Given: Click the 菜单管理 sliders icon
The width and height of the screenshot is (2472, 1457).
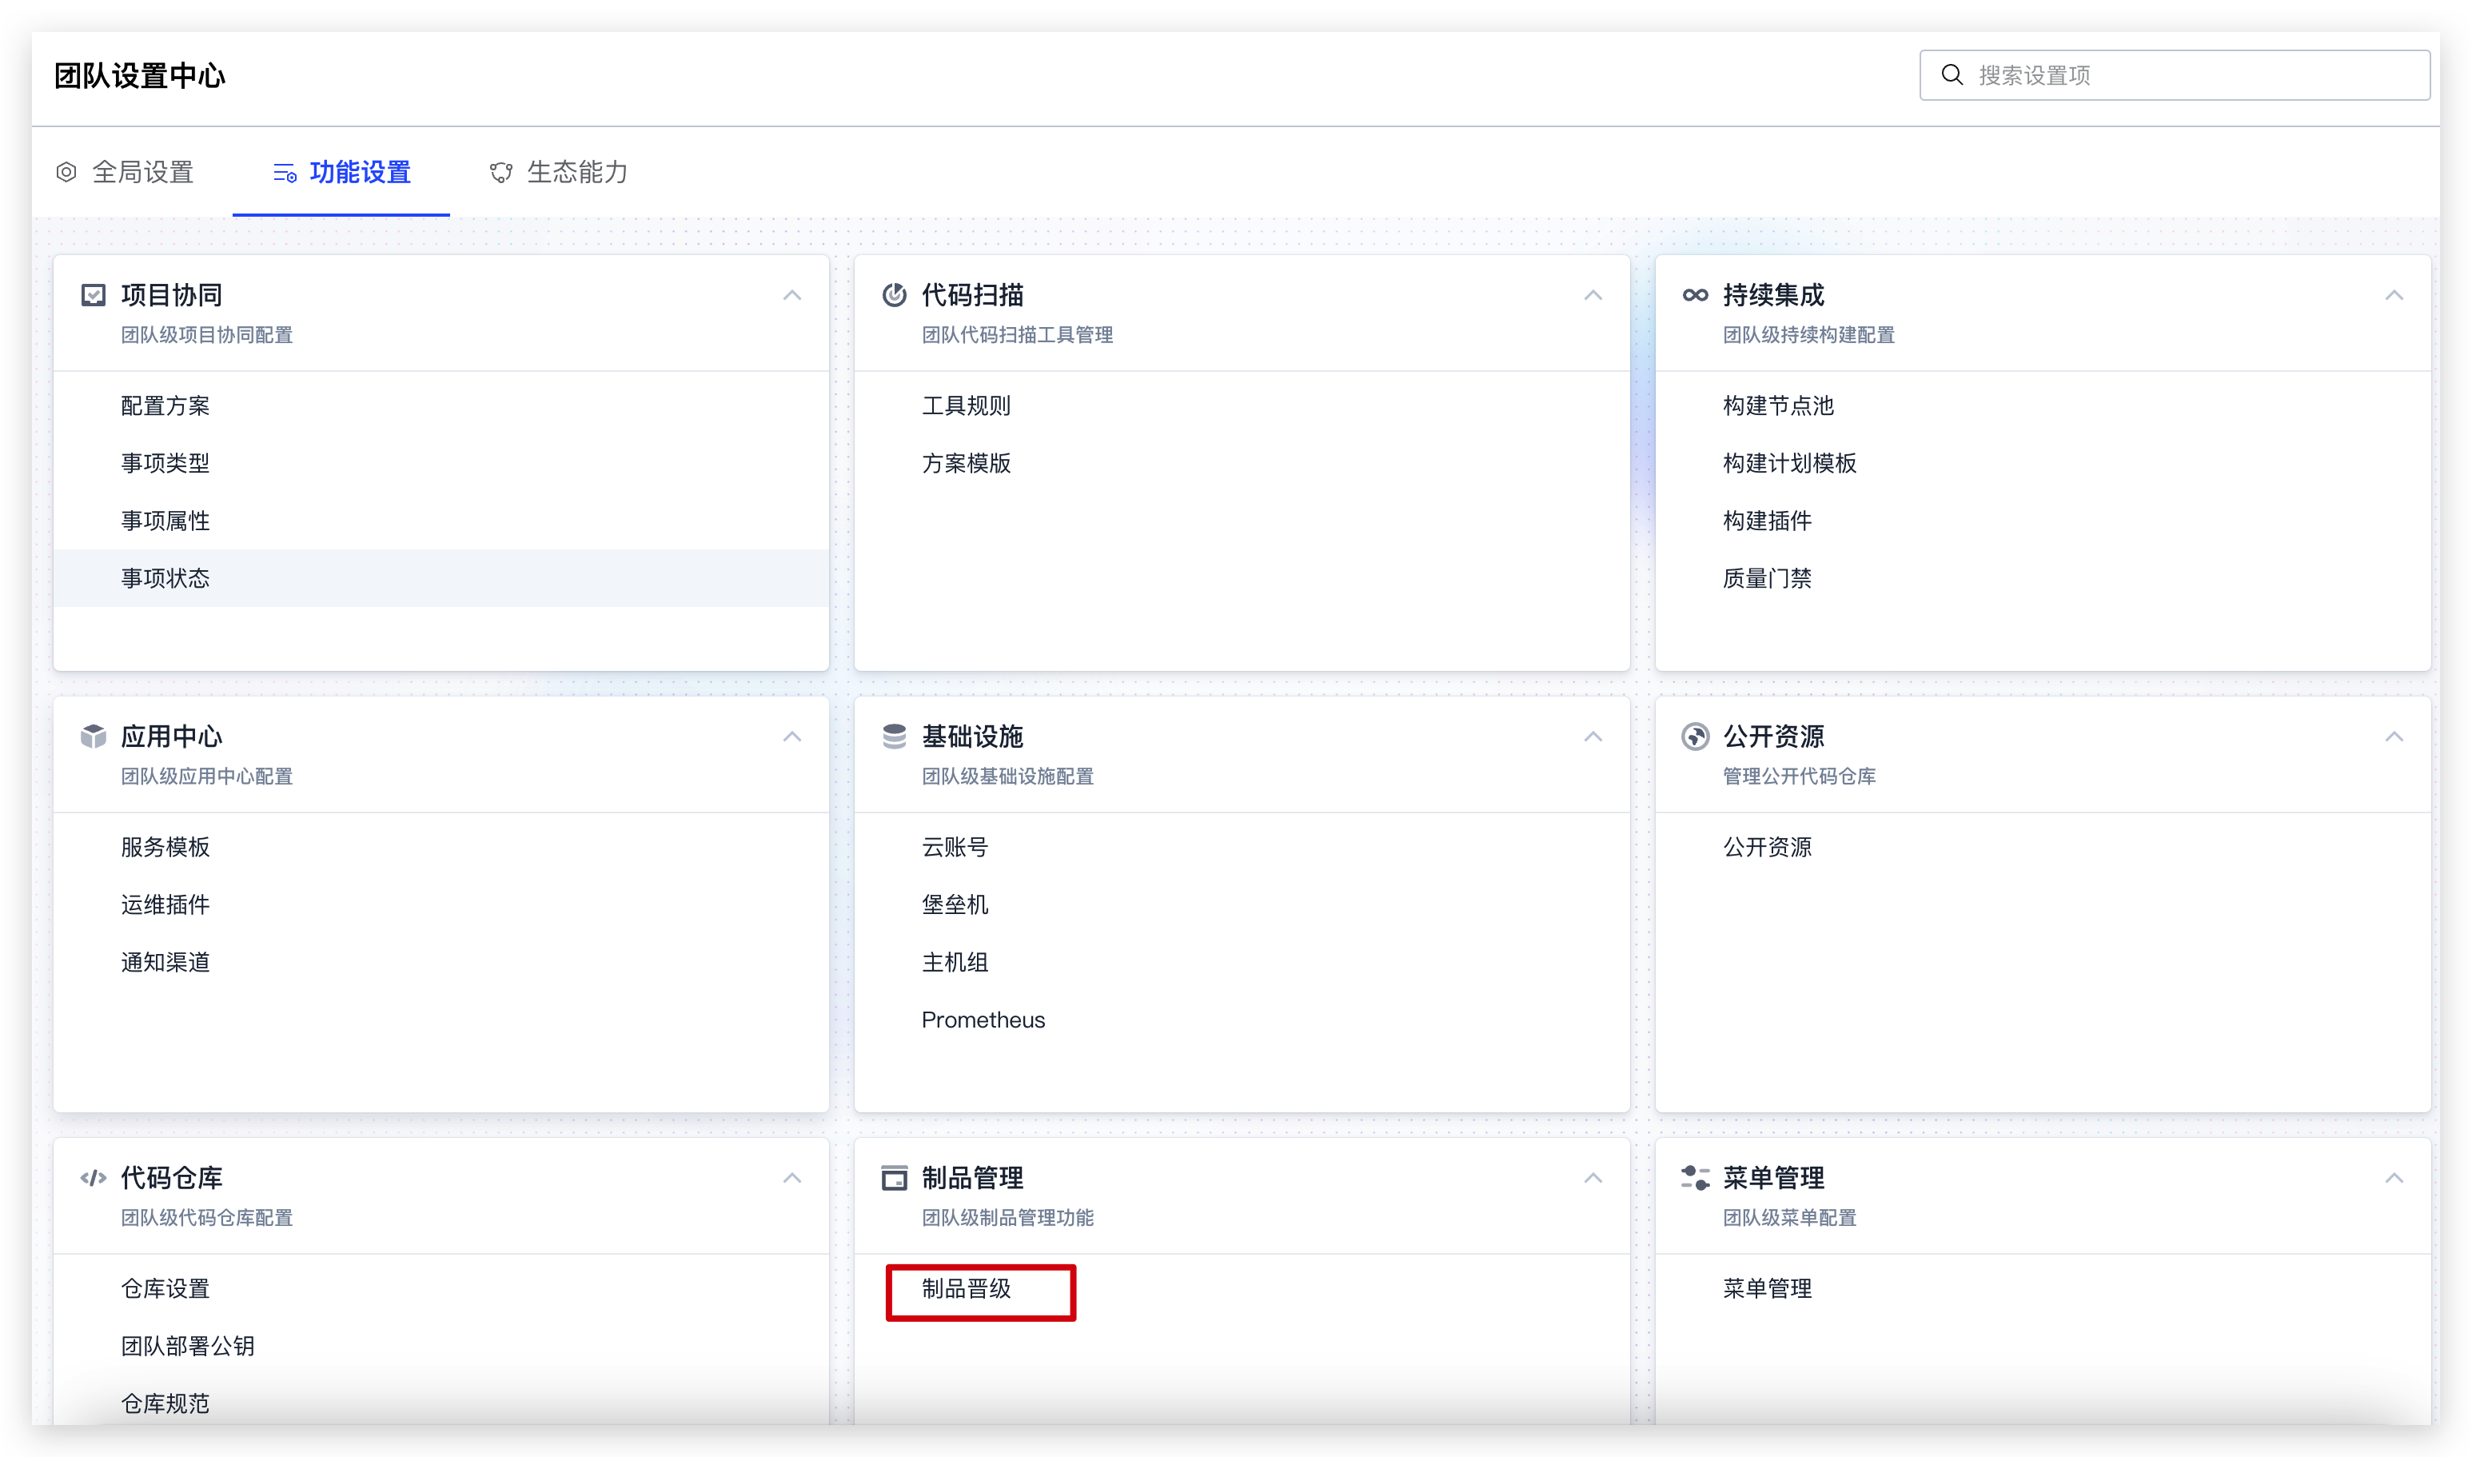Looking at the screenshot, I should [1695, 1177].
